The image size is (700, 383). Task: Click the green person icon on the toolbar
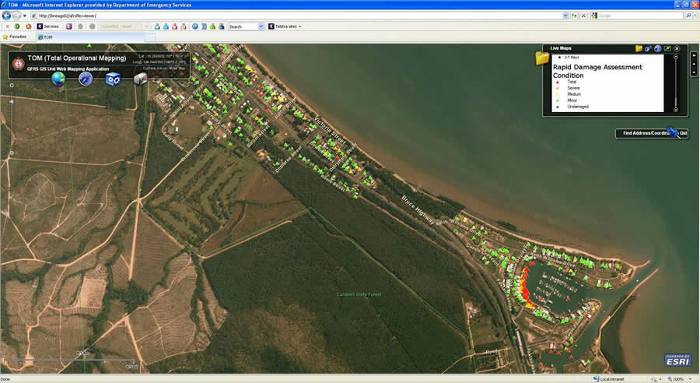212,26
